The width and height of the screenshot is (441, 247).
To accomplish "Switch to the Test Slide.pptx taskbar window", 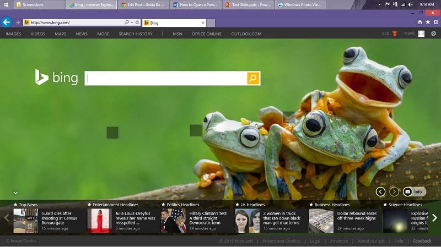I will click(x=247, y=5).
